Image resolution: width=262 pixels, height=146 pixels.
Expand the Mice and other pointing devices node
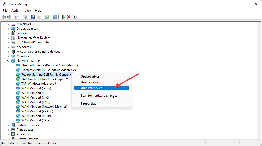8,52
